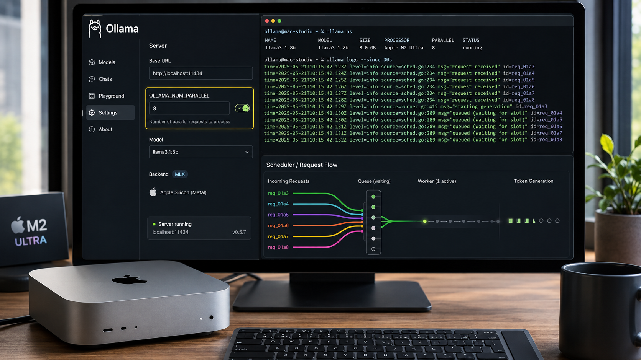Click the PROCESSOR column header in the terminal
This screenshot has height=360, width=641.
pyautogui.click(x=397, y=40)
